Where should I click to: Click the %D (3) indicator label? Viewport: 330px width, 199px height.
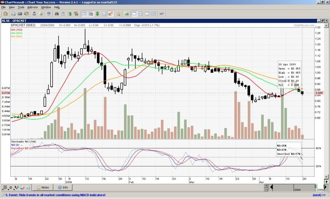pyautogui.click(x=15, y=145)
